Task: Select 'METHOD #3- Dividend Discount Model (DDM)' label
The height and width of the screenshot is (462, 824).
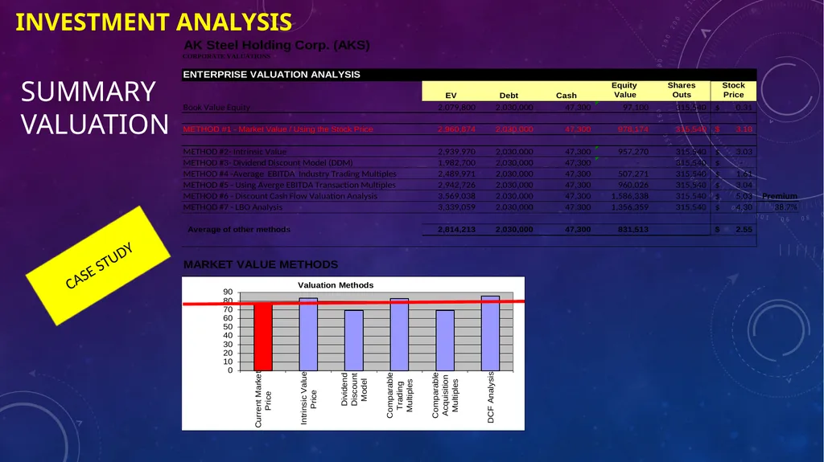Action: click(x=268, y=163)
